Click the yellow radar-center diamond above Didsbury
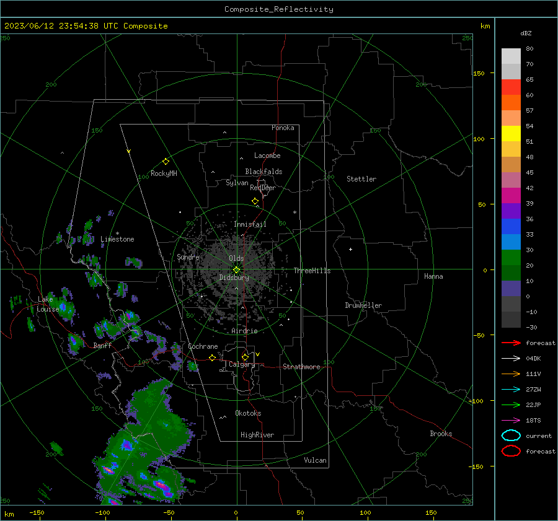 (237, 269)
